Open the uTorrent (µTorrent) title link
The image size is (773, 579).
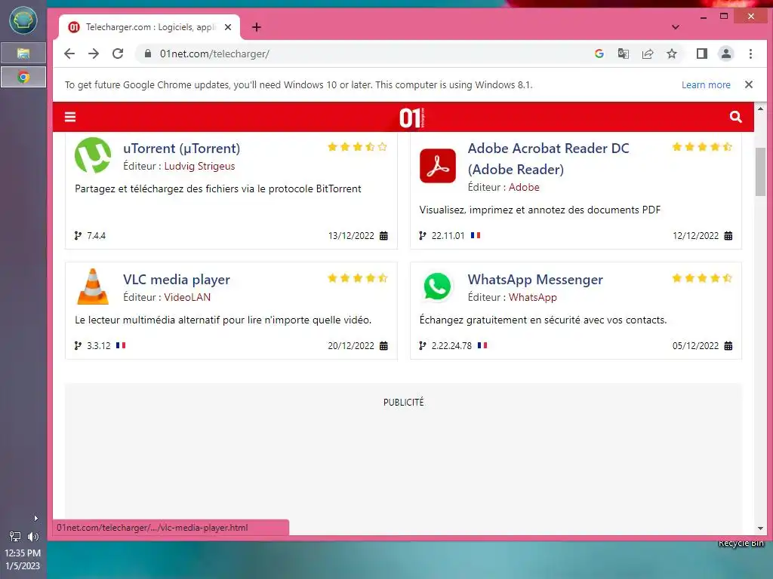181,149
